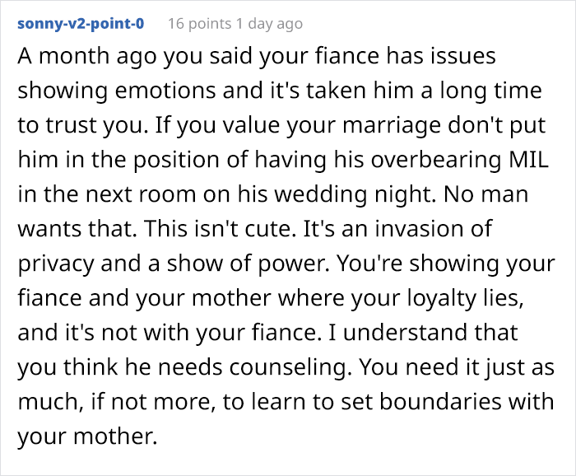This screenshot has width=576, height=476.
Task: Click the phrase "if not more"
Action: (127, 388)
